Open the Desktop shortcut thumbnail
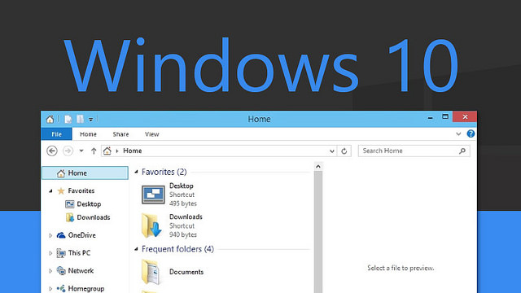Image resolution: width=521 pixels, height=293 pixels. 153,195
